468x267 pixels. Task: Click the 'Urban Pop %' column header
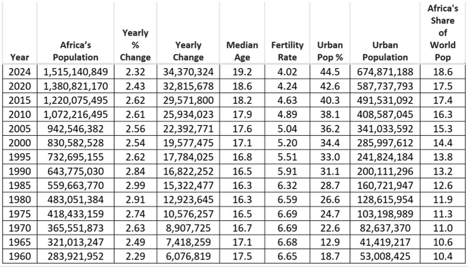330,33
